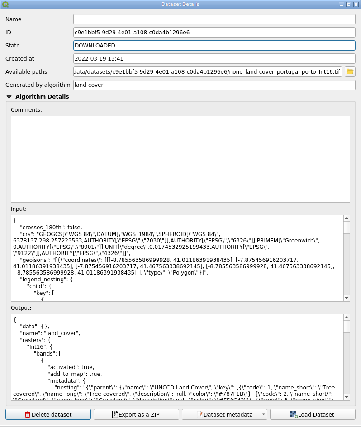This screenshot has height=427, width=361.
Task: Click the "activated": true line in Output
Action: [x=71, y=367]
